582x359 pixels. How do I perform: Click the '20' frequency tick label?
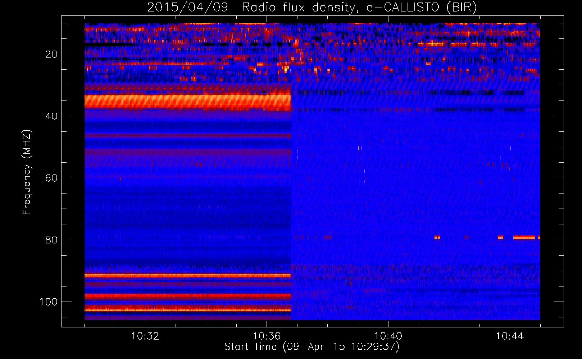(x=51, y=54)
